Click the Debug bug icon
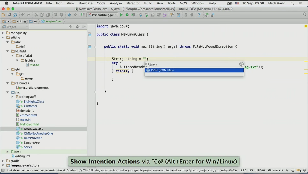308x174 pixels. point(127,15)
